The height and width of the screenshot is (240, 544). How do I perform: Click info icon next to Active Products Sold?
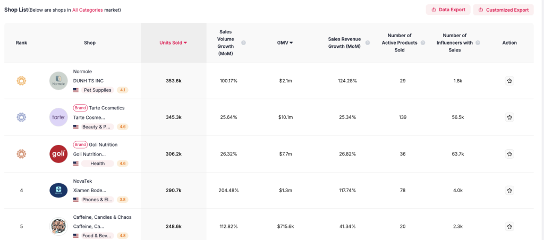point(423,42)
